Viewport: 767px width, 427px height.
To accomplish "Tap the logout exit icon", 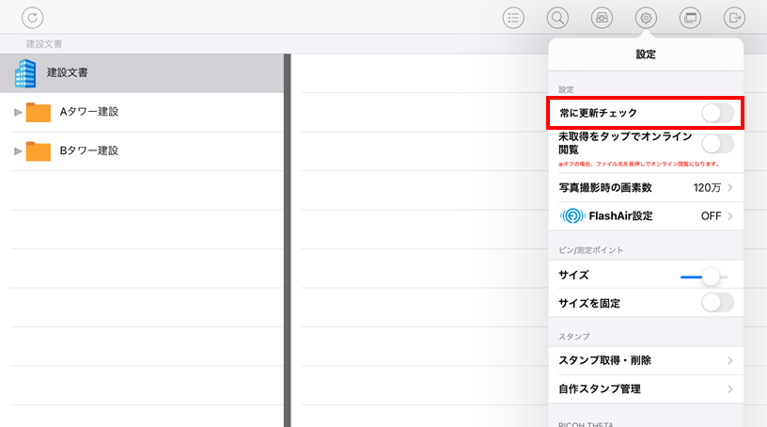I will click(734, 18).
